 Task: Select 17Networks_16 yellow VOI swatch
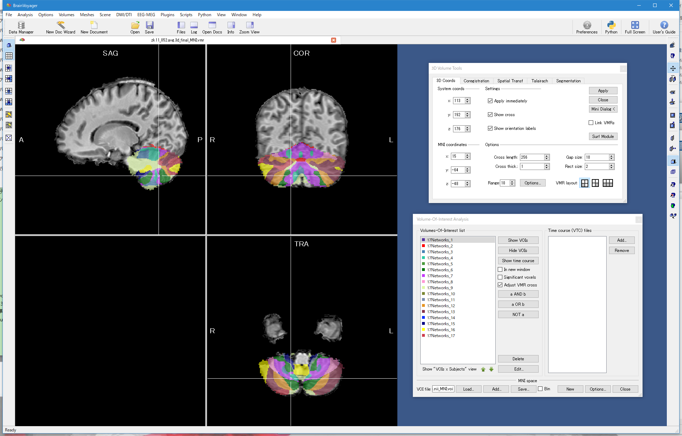pyautogui.click(x=423, y=330)
